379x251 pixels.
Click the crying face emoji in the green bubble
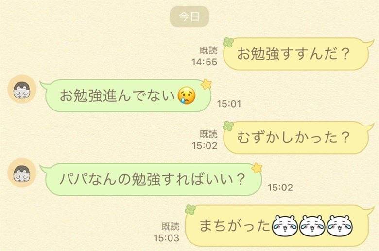pos(187,96)
